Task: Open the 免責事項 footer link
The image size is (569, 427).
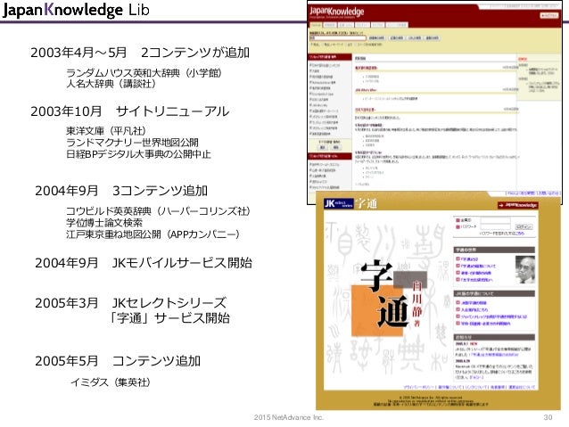Action: coord(498,387)
